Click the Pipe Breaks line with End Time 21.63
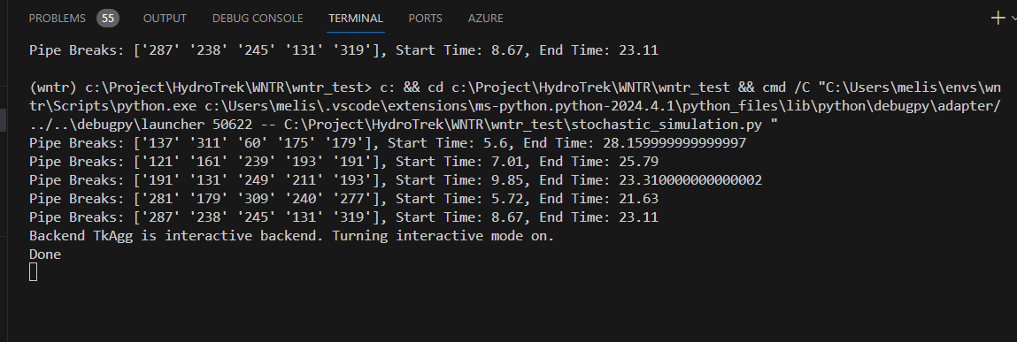This screenshot has width=1017, height=342. click(x=343, y=199)
